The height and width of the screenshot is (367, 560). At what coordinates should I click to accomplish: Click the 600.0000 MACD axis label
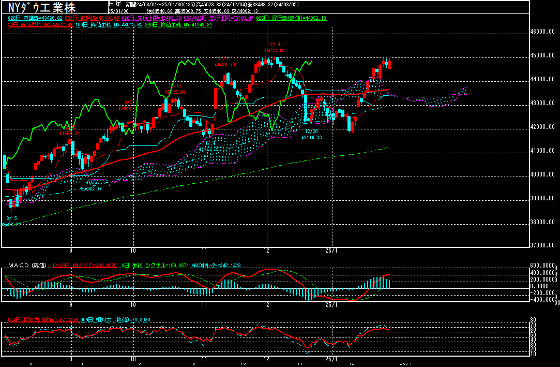click(542, 266)
